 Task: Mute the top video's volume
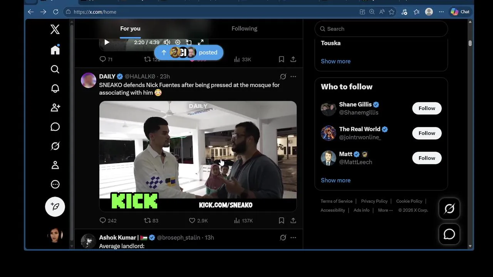pos(167,42)
